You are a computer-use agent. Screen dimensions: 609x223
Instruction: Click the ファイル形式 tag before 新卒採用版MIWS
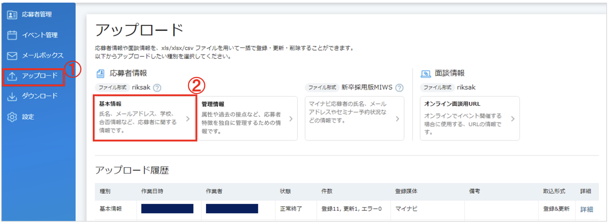322,88
